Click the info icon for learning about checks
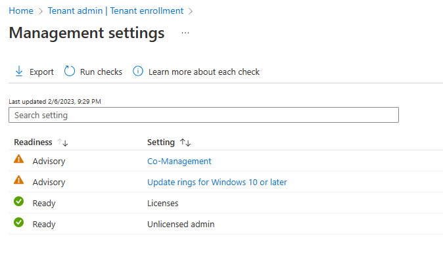Screen dimensions: 443x260 click(x=138, y=71)
